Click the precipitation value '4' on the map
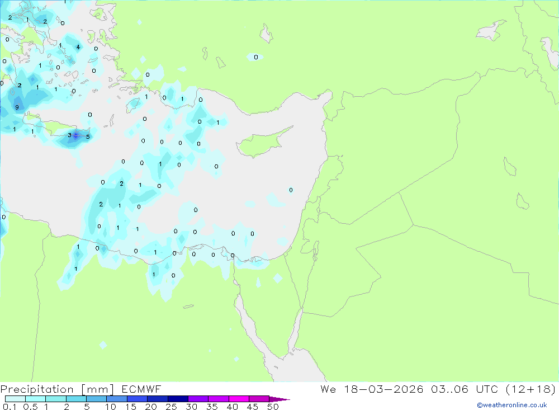This screenshot has width=559, height=410. pos(78,47)
